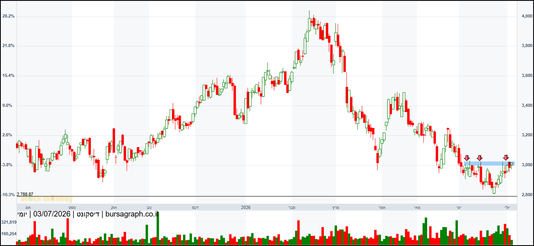Click the 160,254 volume axis label
The image size is (534, 246).
(9, 234)
